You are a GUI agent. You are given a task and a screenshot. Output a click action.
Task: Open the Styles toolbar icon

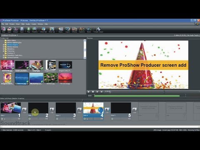click(61, 29)
